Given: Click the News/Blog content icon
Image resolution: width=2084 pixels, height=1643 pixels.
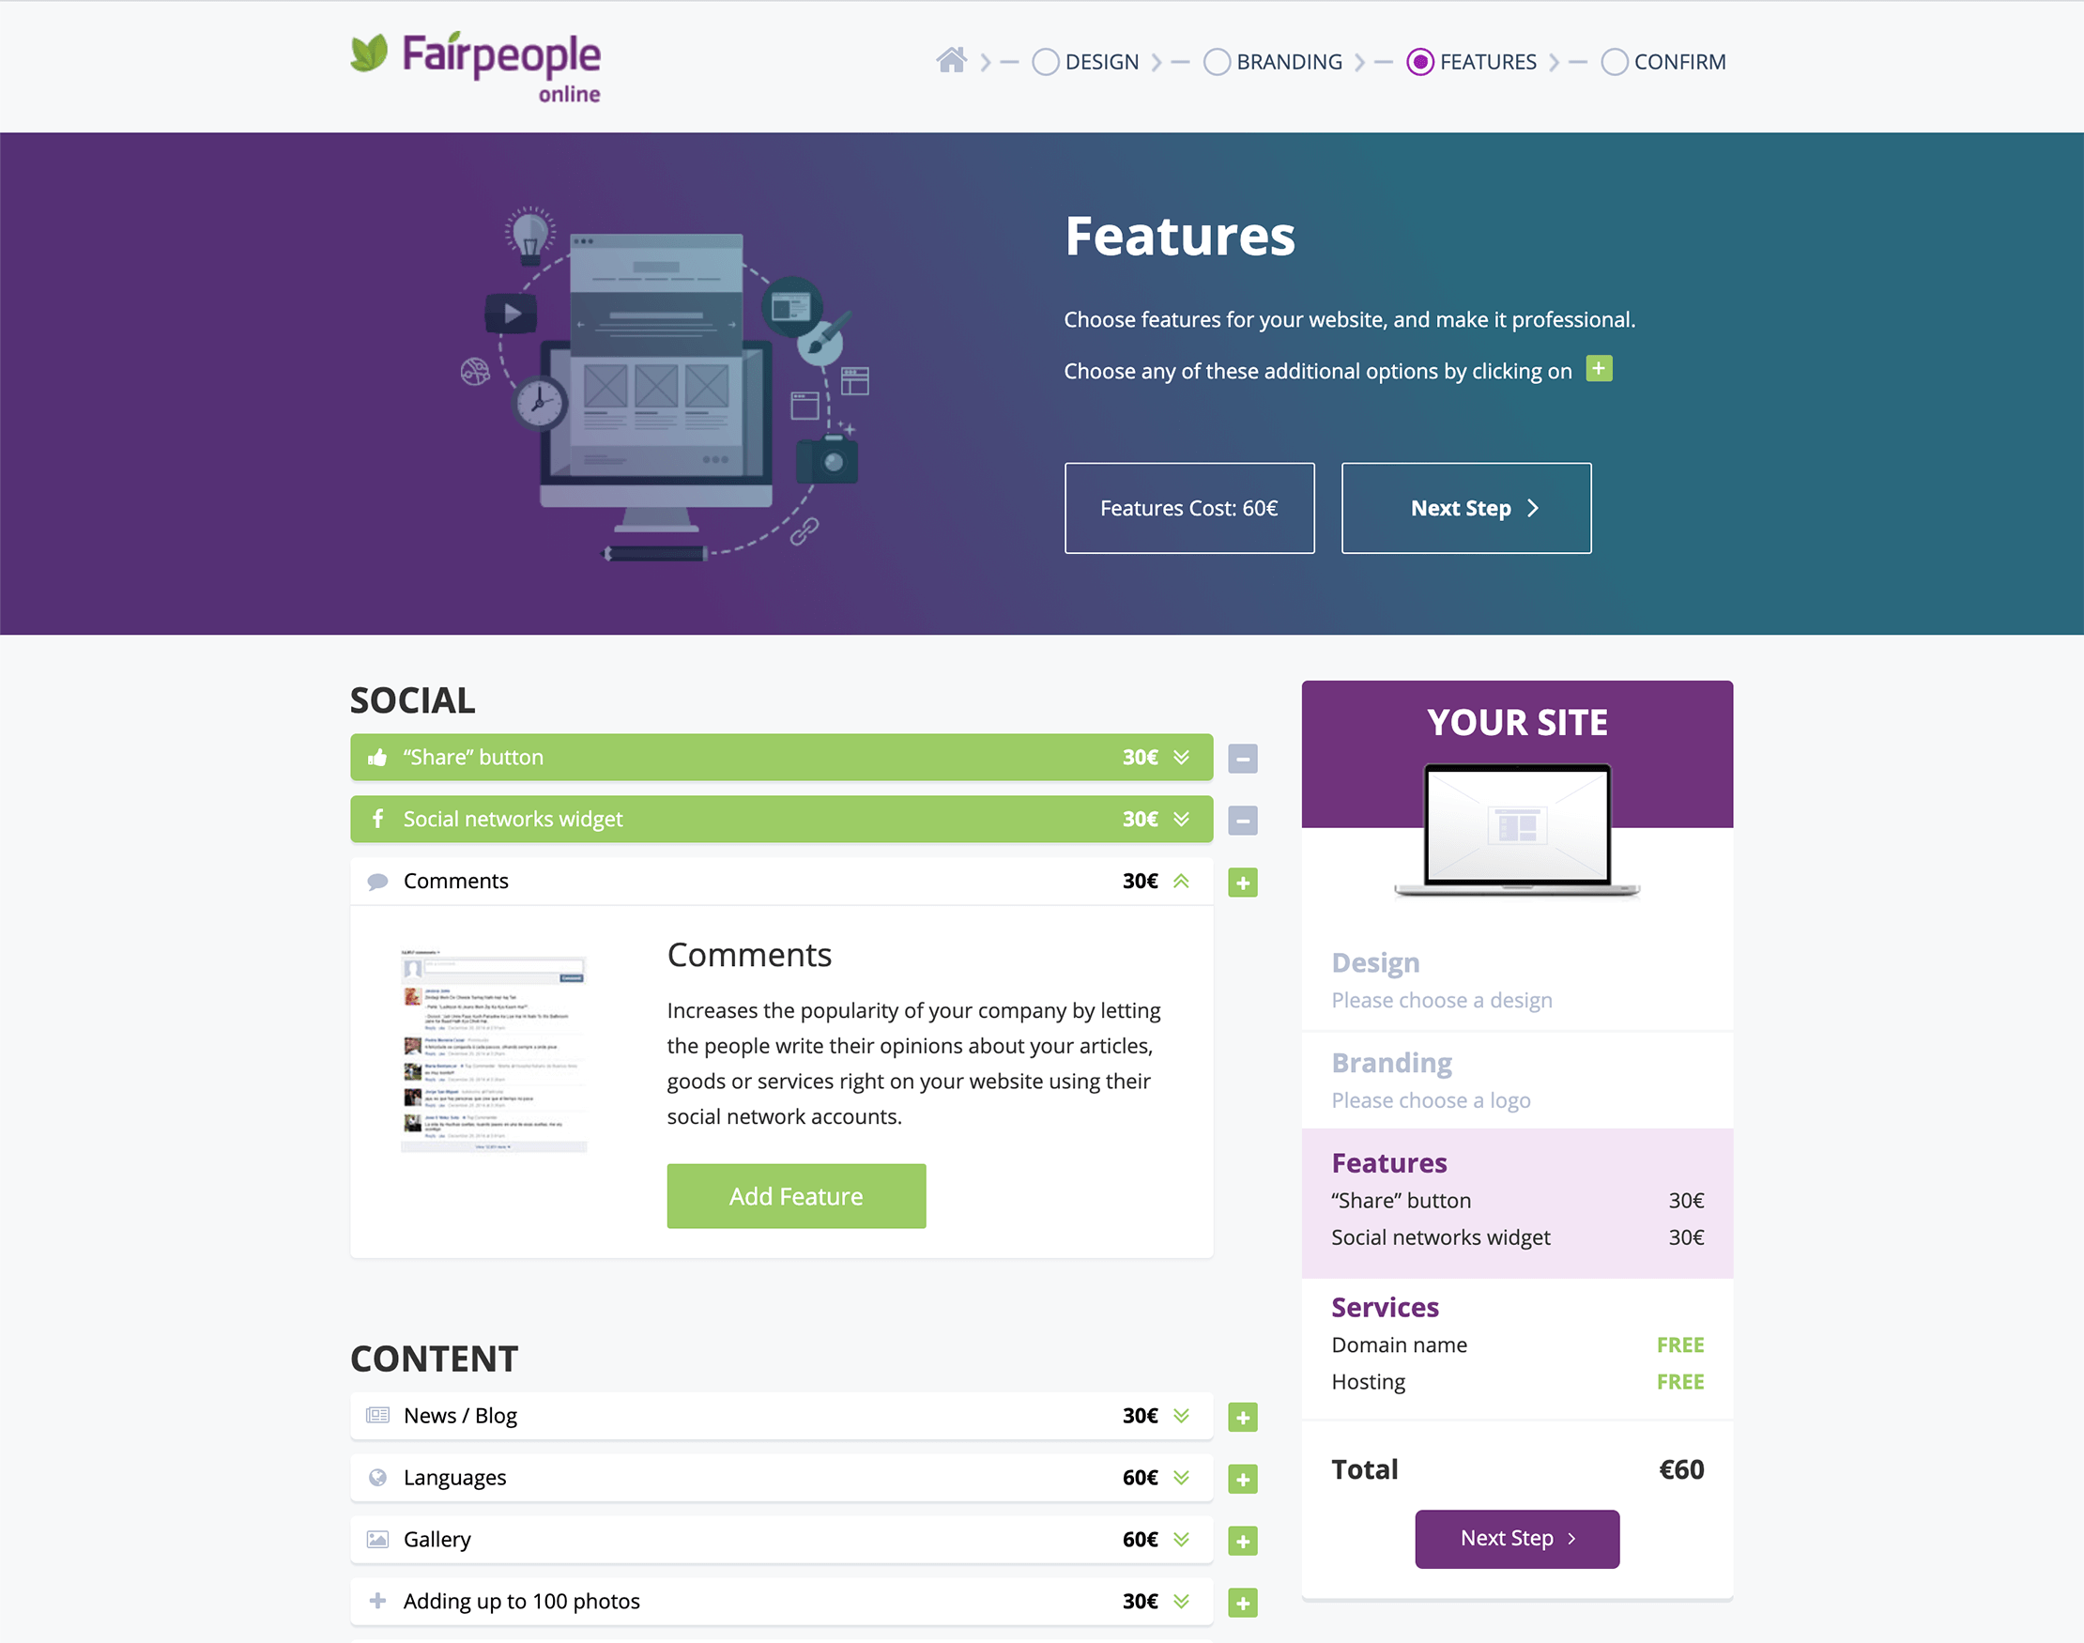Looking at the screenshot, I should [x=375, y=1416].
